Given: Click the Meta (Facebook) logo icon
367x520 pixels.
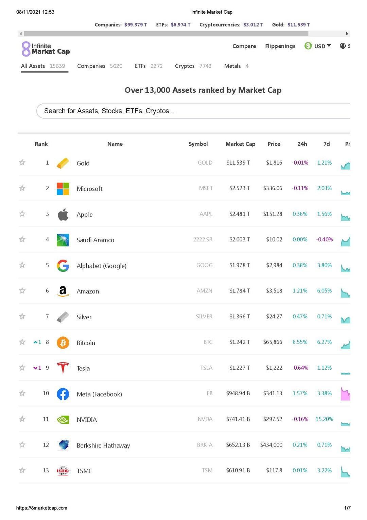Looking at the screenshot, I should click(x=63, y=394).
